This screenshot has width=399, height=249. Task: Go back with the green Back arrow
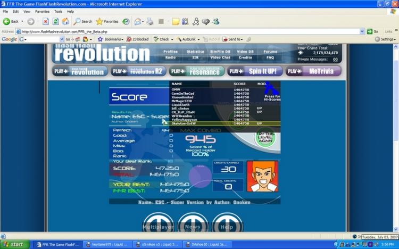11,22
